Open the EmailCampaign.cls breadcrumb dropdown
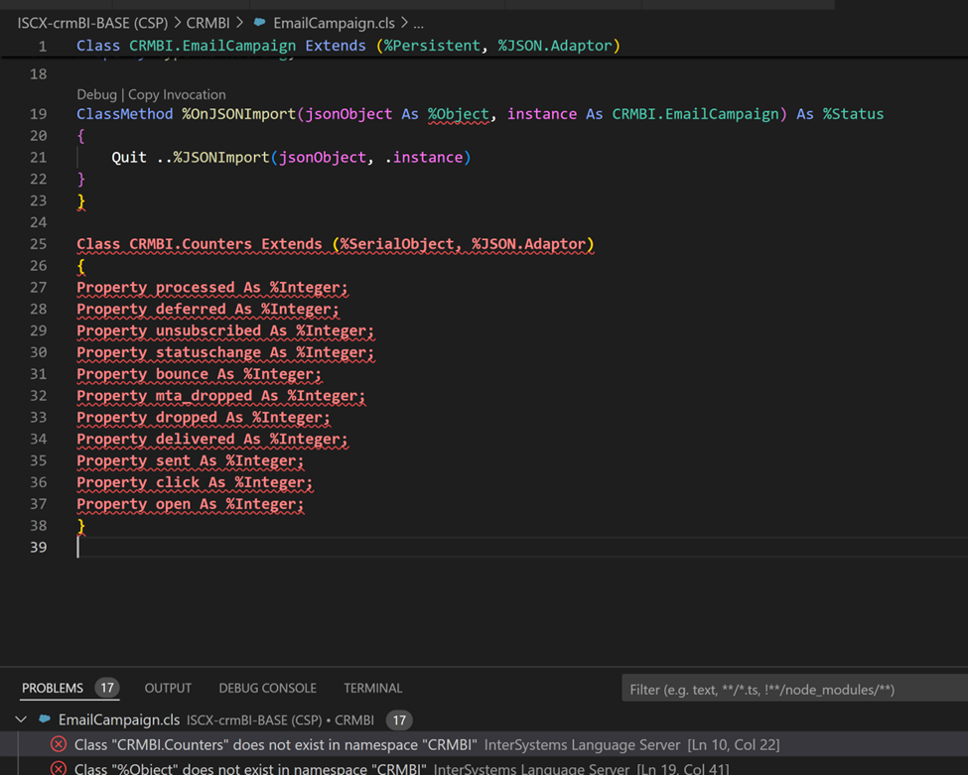The width and height of the screenshot is (968, 775). tap(333, 22)
